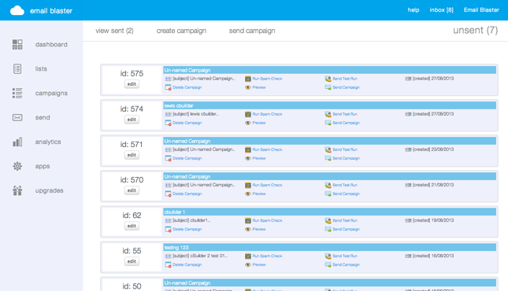Click Delete Campaign link for id 570

point(187,194)
